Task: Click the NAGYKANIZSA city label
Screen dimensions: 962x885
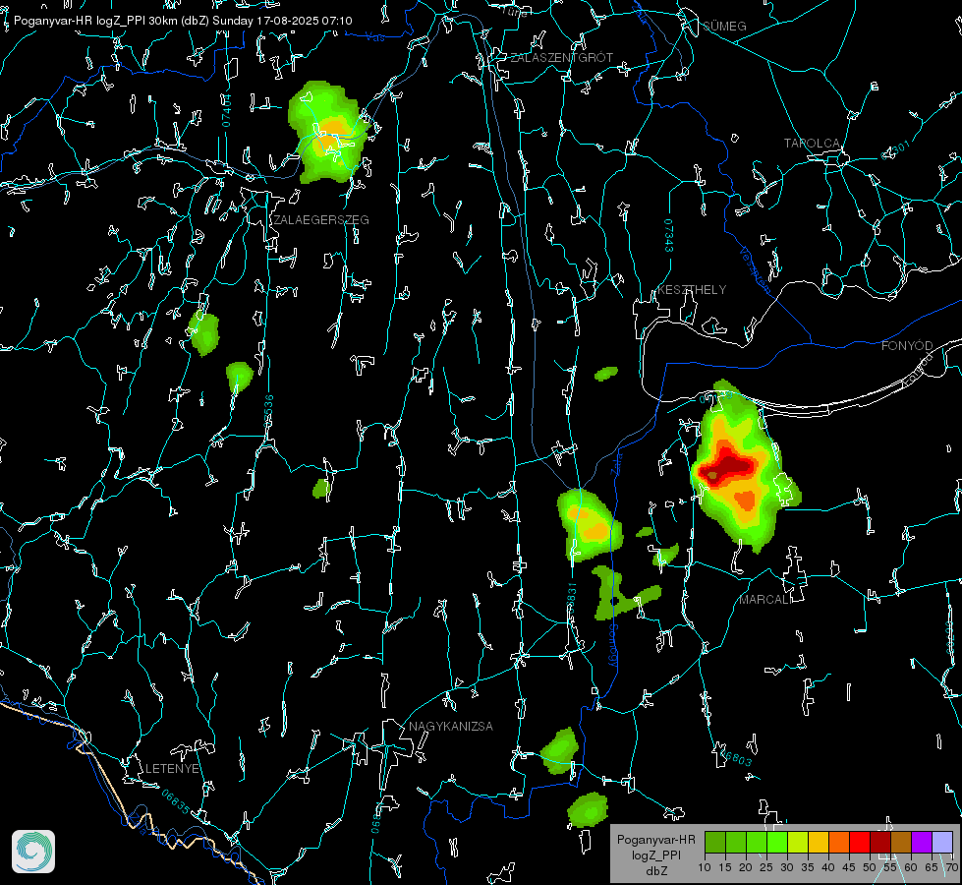Action: (451, 726)
